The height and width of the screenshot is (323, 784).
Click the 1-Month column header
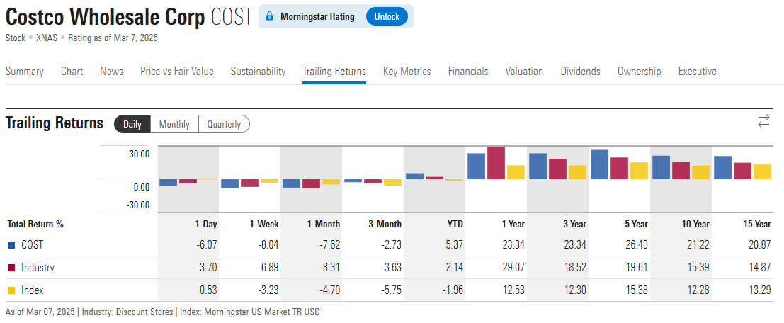coord(324,225)
